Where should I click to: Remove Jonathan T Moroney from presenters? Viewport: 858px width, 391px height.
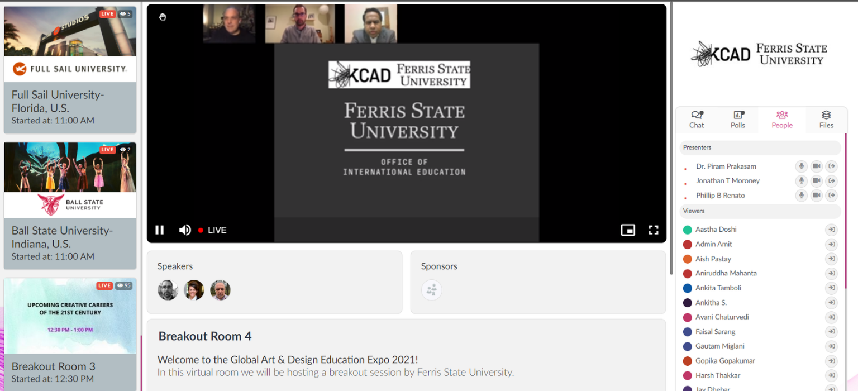point(832,180)
